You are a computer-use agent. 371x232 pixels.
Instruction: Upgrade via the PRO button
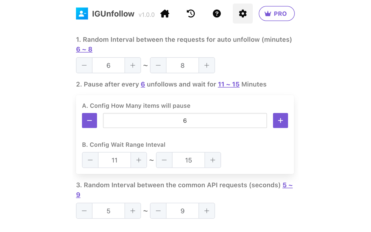(277, 13)
